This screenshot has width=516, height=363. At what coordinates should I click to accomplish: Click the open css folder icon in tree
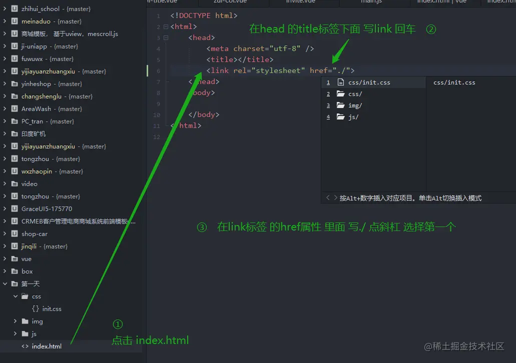coord(25,296)
